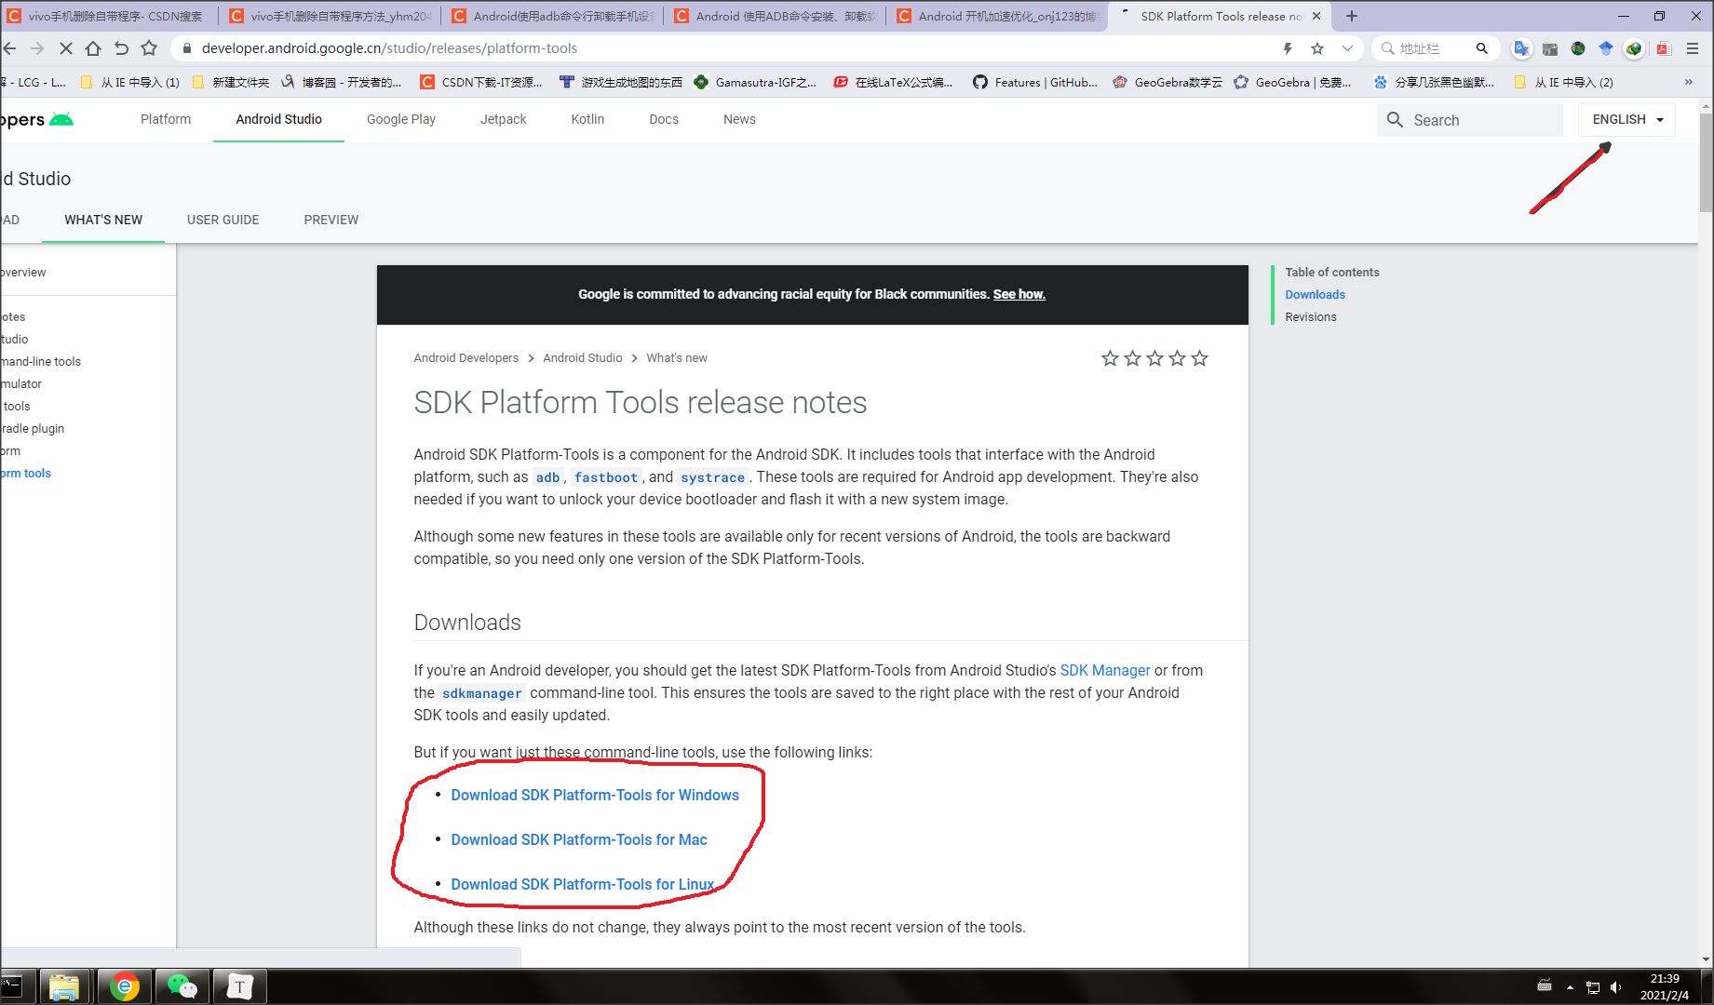Download SDK Platform-Tools for Linux
The width and height of the screenshot is (1714, 1005).
coord(583,884)
